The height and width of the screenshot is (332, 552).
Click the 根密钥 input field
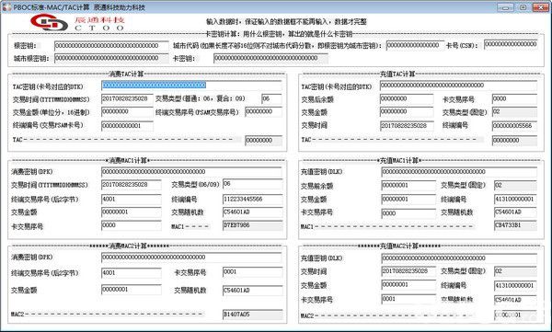111,46
